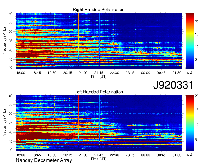Click the 00:45 tick on the bottom time axis

(x=161, y=155)
